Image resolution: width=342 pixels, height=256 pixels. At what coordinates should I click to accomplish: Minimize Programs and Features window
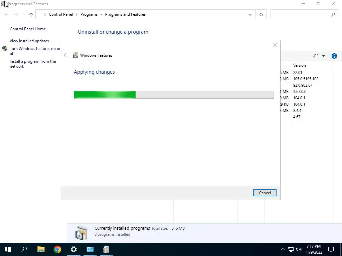(303, 3)
